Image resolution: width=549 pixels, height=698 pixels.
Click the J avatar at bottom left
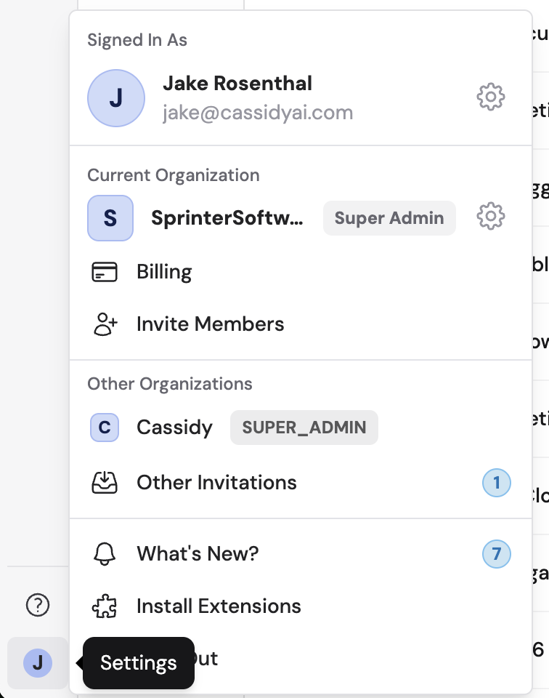[36, 662]
